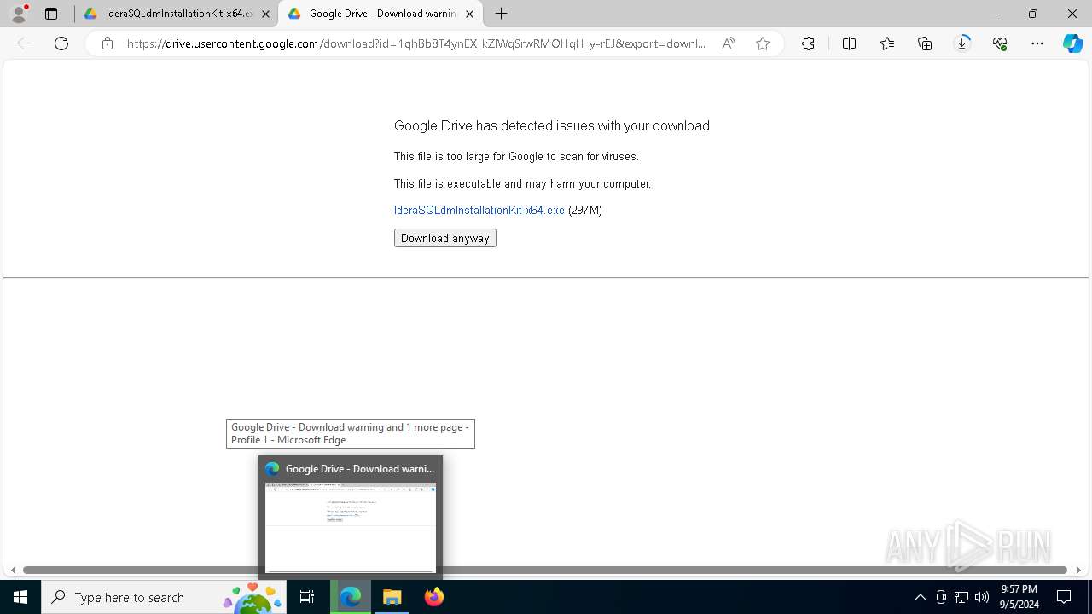1092x614 pixels.
Task: Open the clock showing 9:57 PM
Action: 1019,597
